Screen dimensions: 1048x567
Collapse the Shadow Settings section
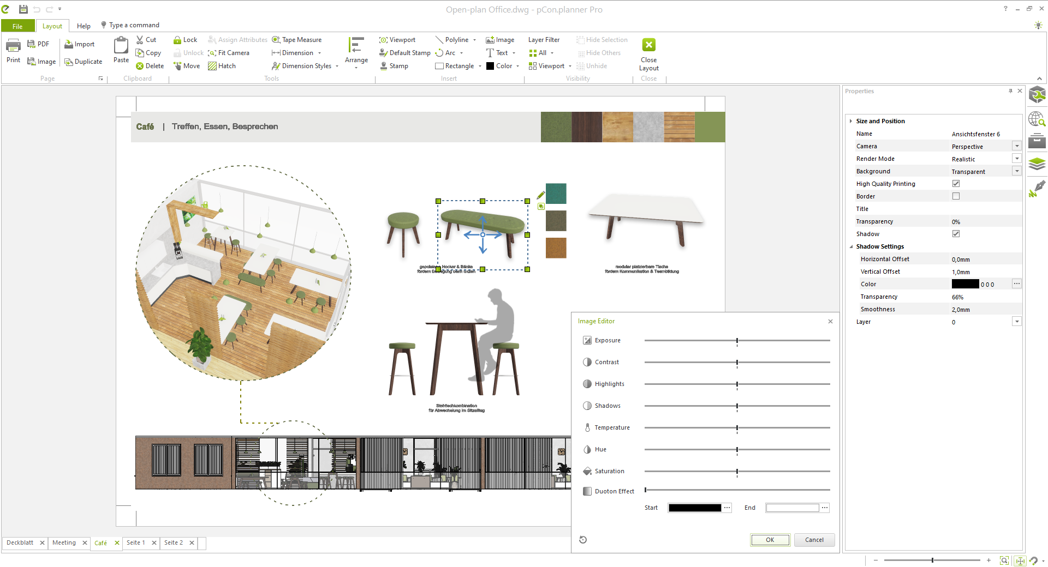coord(851,246)
